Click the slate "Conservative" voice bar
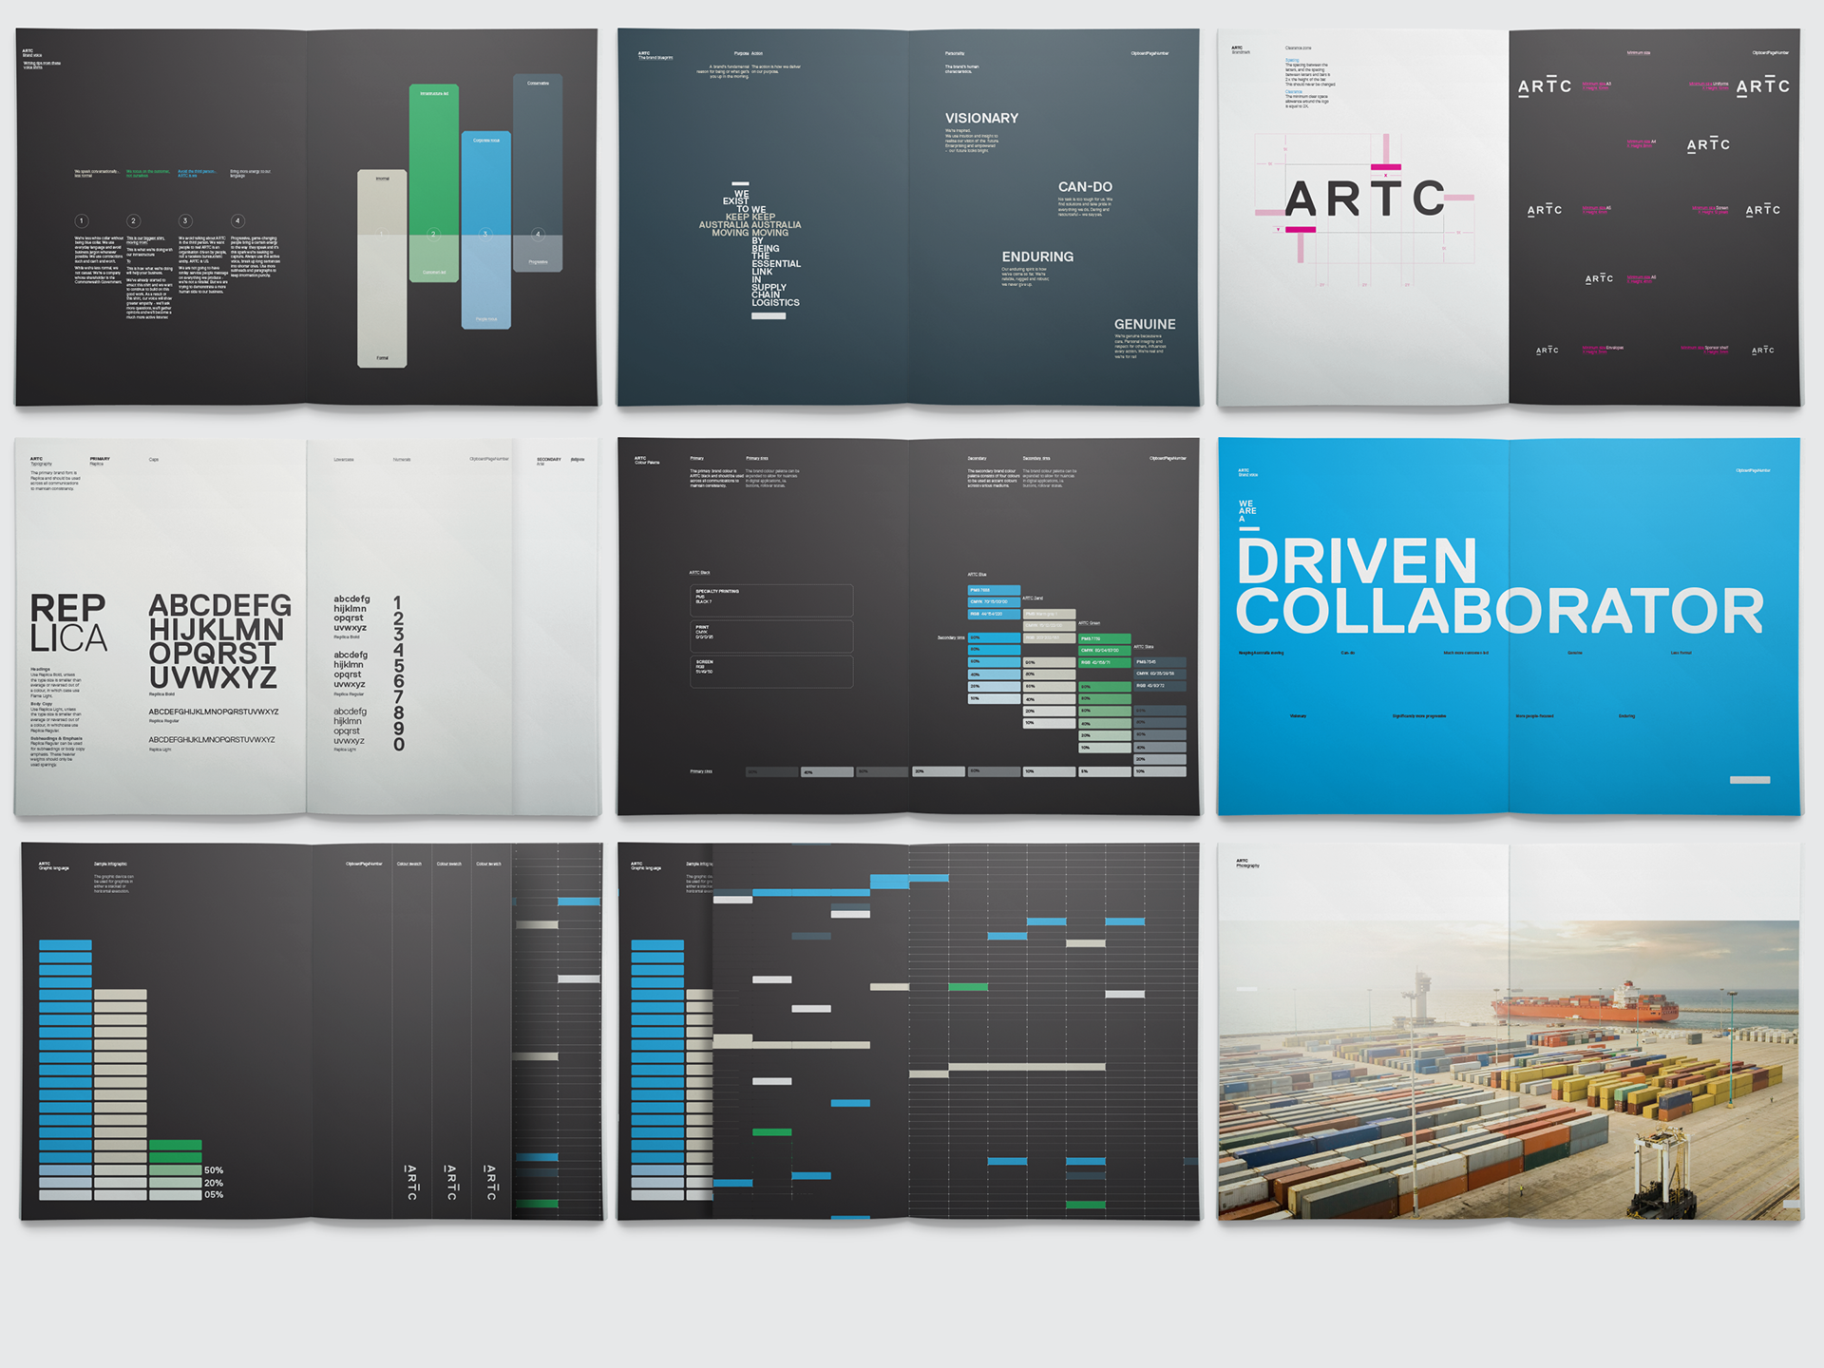 [538, 173]
